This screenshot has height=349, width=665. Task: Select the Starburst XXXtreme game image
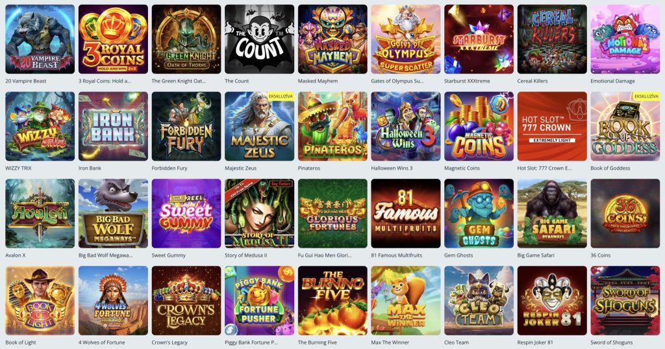coord(479,39)
